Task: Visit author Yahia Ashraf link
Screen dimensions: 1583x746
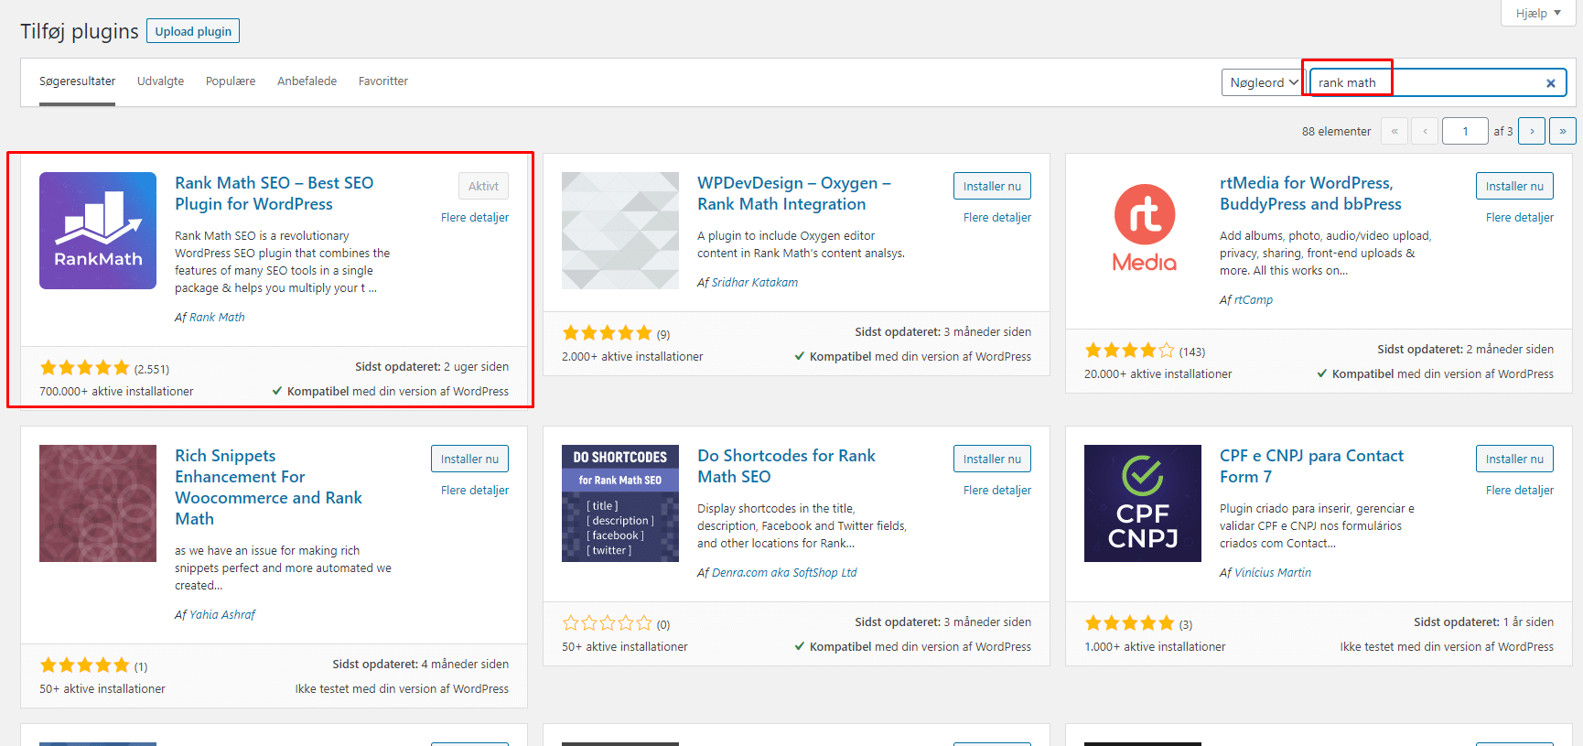Action: [222, 615]
